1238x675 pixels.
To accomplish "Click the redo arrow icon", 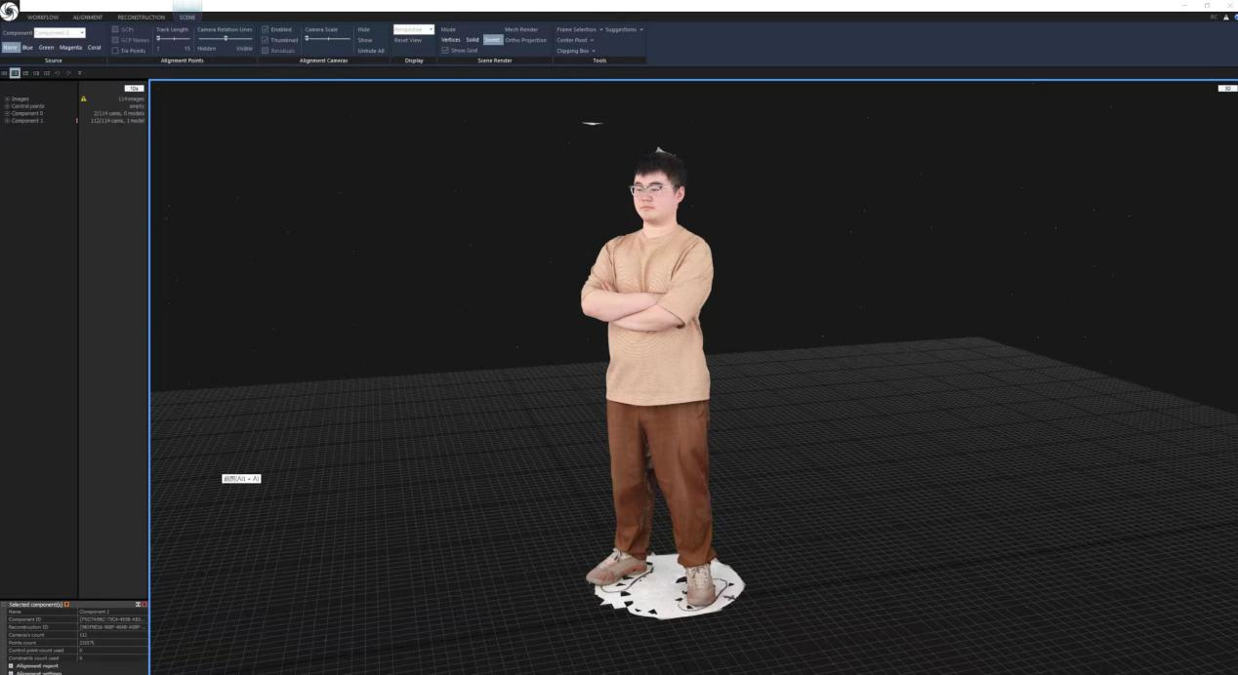I will (68, 72).
